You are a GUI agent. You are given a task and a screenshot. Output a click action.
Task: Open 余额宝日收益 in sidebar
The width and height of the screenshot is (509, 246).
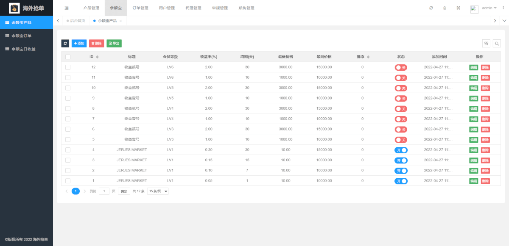coord(26,49)
